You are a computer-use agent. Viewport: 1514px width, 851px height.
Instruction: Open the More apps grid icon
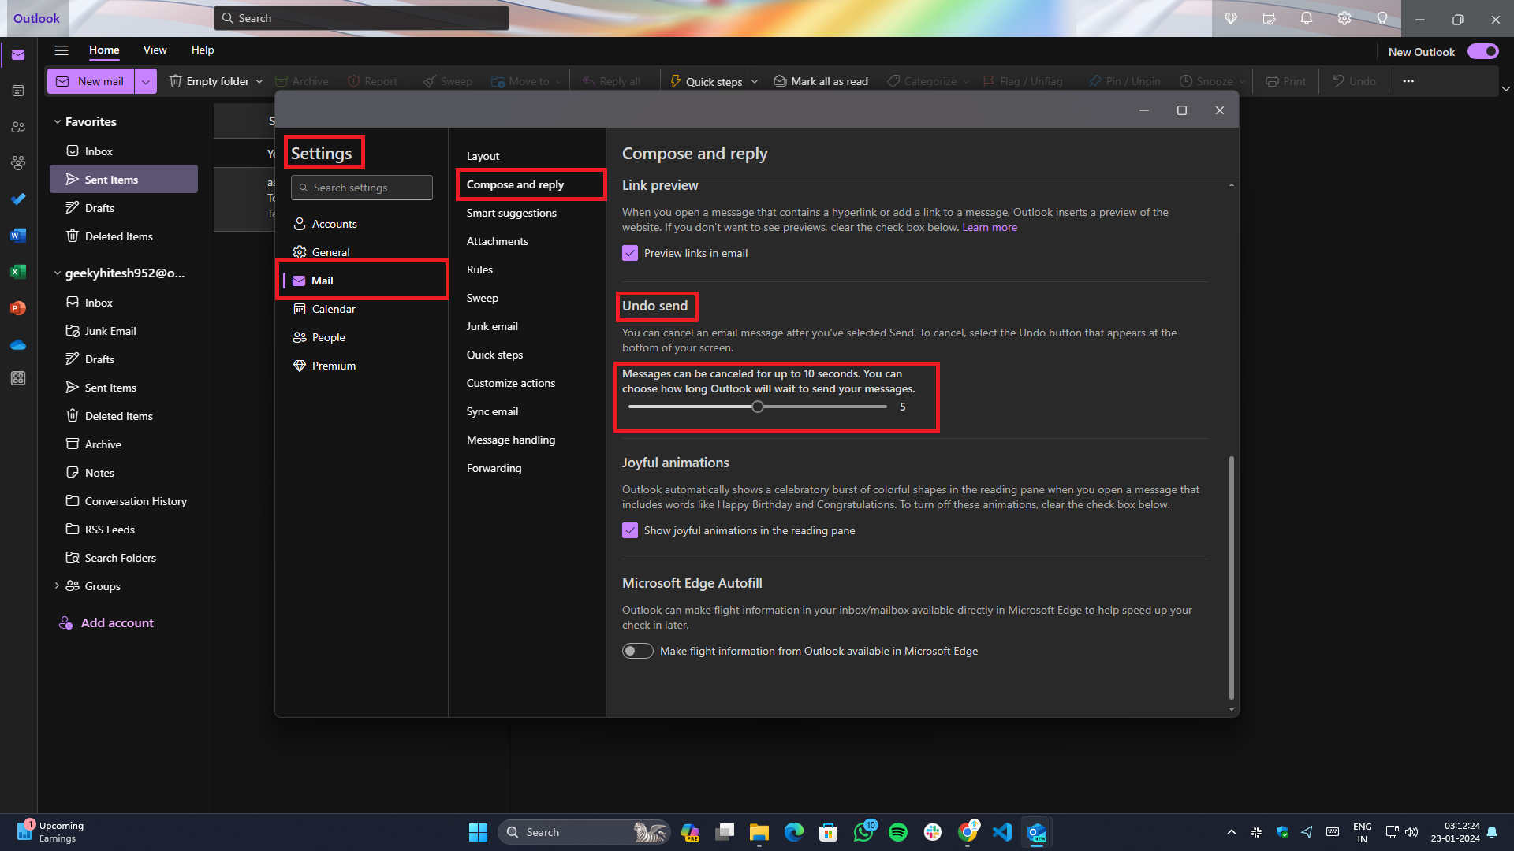coord(18,379)
